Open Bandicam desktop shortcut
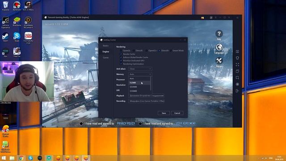This screenshot has width=286, height=161. [x=17, y=6]
